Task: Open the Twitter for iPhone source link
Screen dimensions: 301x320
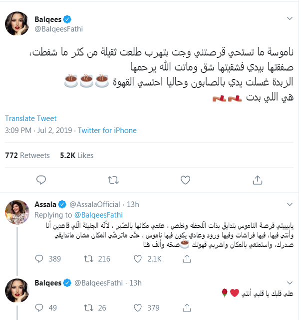Action: click(107, 130)
